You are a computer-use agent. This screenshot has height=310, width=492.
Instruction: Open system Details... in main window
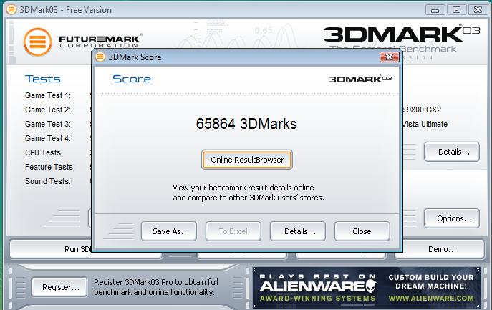tap(452, 152)
